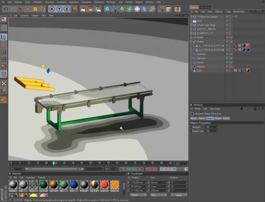Add a Cube primitive from toolbar
This screenshot has width=265, height=202.
[x=107, y=9]
